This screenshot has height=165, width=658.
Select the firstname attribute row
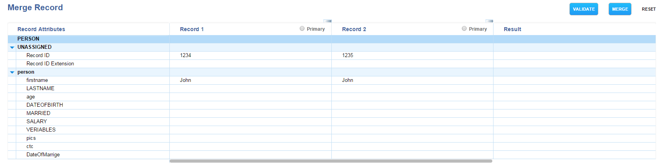point(332,80)
